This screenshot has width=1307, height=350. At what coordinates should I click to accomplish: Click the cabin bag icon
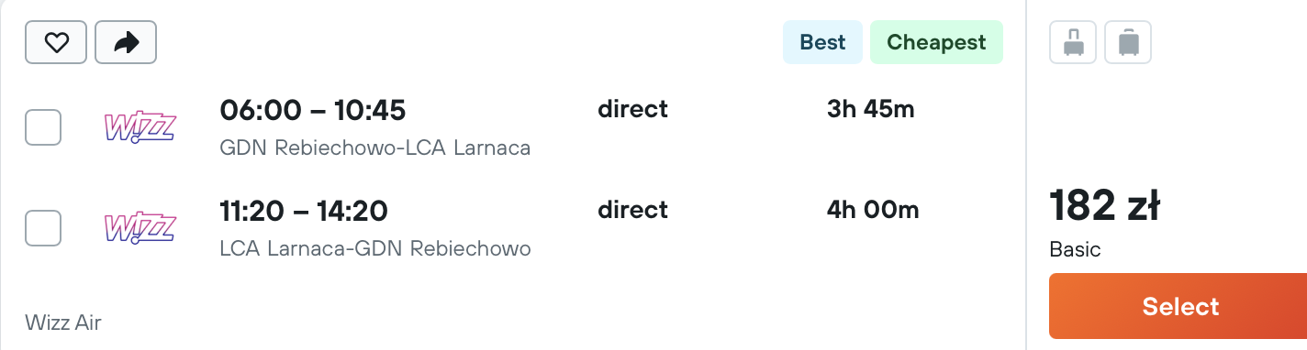point(1073,42)
